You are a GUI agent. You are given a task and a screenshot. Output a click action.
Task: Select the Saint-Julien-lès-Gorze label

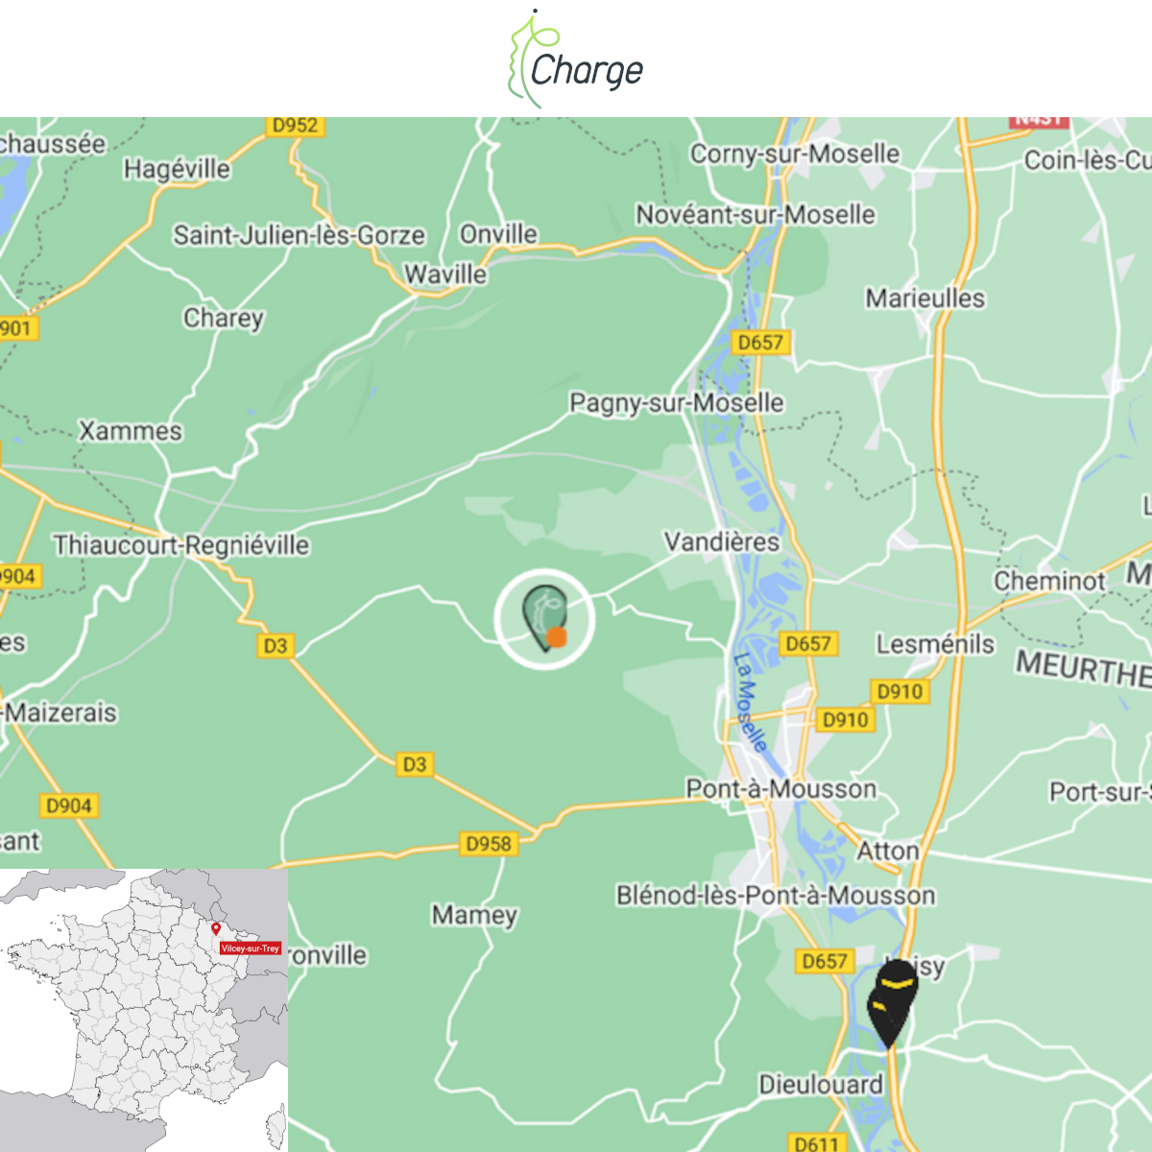click(x=299, y=235)
